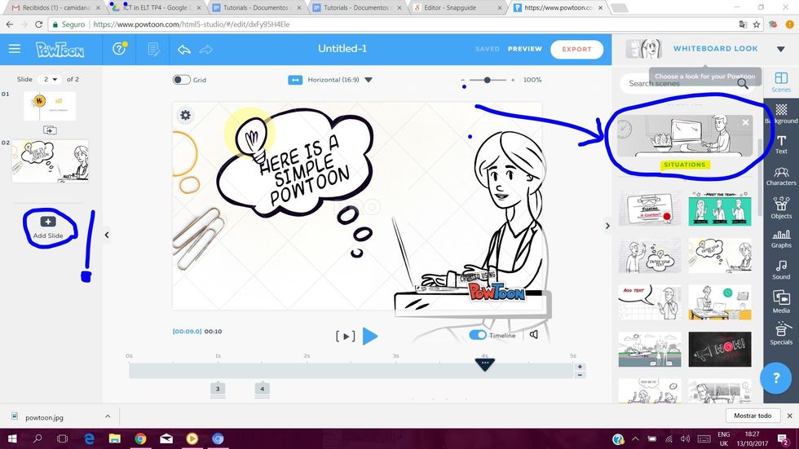Undo the last action
This screenshot has width=799, height=449.
(x=184, y=50)
